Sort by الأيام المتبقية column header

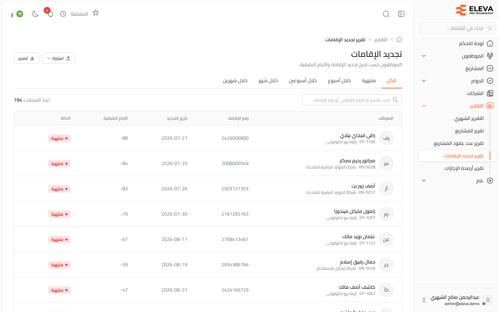(x=116, y=118)
